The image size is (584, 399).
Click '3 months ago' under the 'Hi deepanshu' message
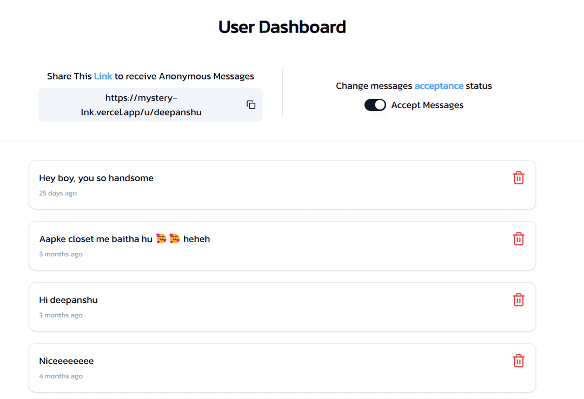pos(61,315)
